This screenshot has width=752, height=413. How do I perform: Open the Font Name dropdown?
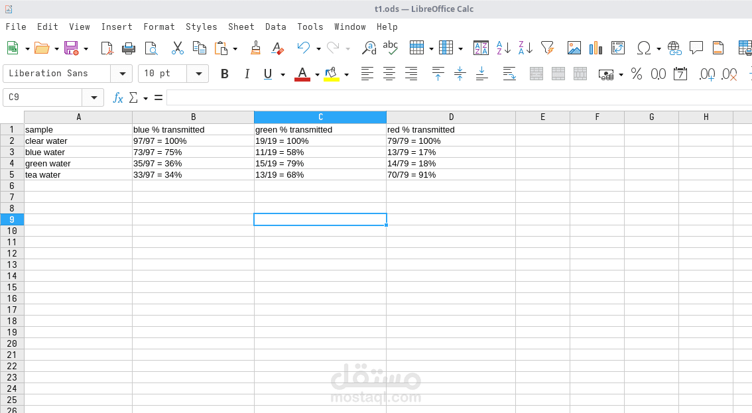[x=122, y=74]
